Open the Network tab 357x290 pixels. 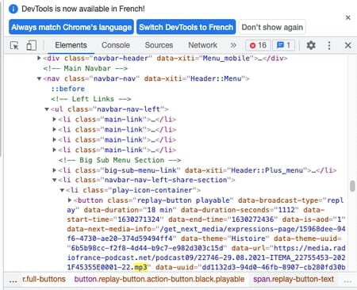pos(202,45)
